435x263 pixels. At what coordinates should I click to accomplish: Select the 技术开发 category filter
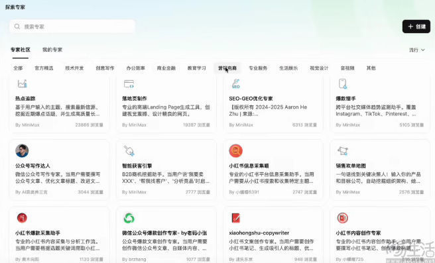(74, 68)
